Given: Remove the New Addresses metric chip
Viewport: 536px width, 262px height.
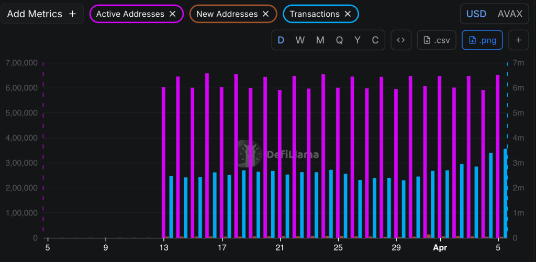Looking at the screenshot, I should [x=265, y=14].
